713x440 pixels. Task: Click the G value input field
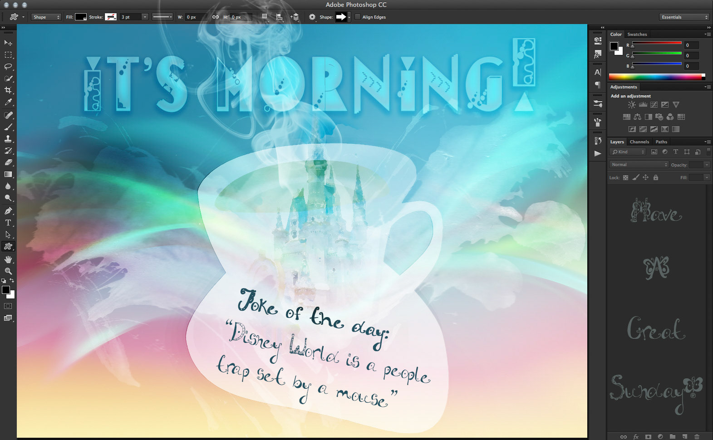click(691, 56)
